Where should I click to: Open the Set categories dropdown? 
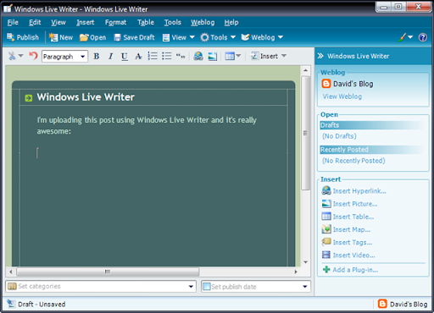(x=191, y=287)
